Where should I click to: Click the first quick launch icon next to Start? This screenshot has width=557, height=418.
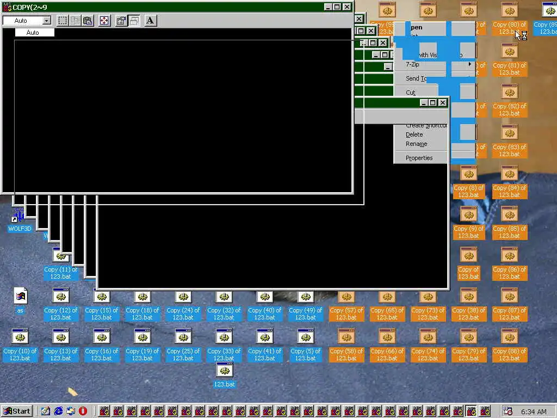[x=46, y=411]
